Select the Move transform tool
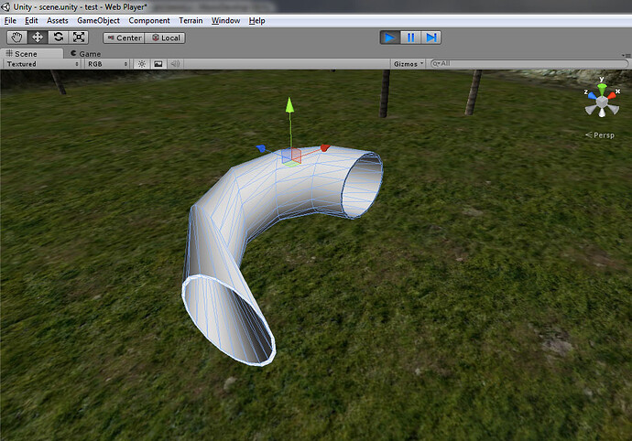Image resolution: width=632 pixels, height=441 pixels. point(38,38)
